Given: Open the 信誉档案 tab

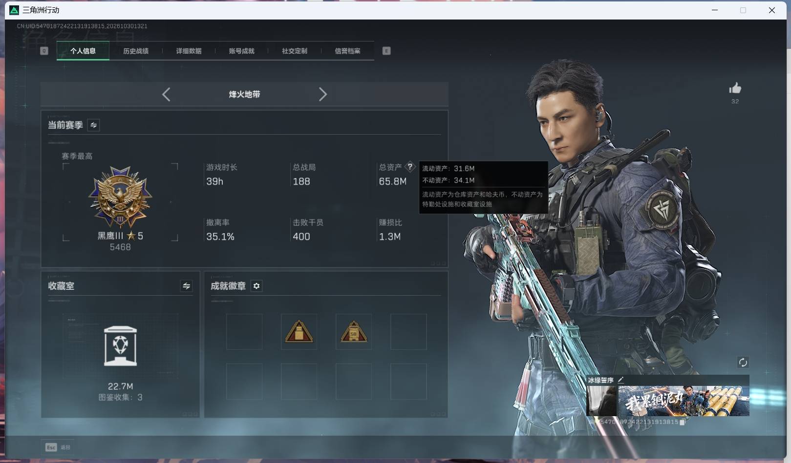Looking at the screenshot, I should click(x=347, y=51).
